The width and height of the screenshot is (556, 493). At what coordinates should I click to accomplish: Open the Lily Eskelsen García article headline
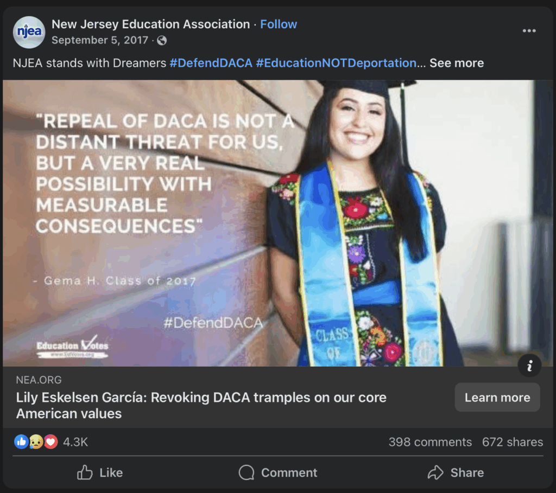coord(201,405)
